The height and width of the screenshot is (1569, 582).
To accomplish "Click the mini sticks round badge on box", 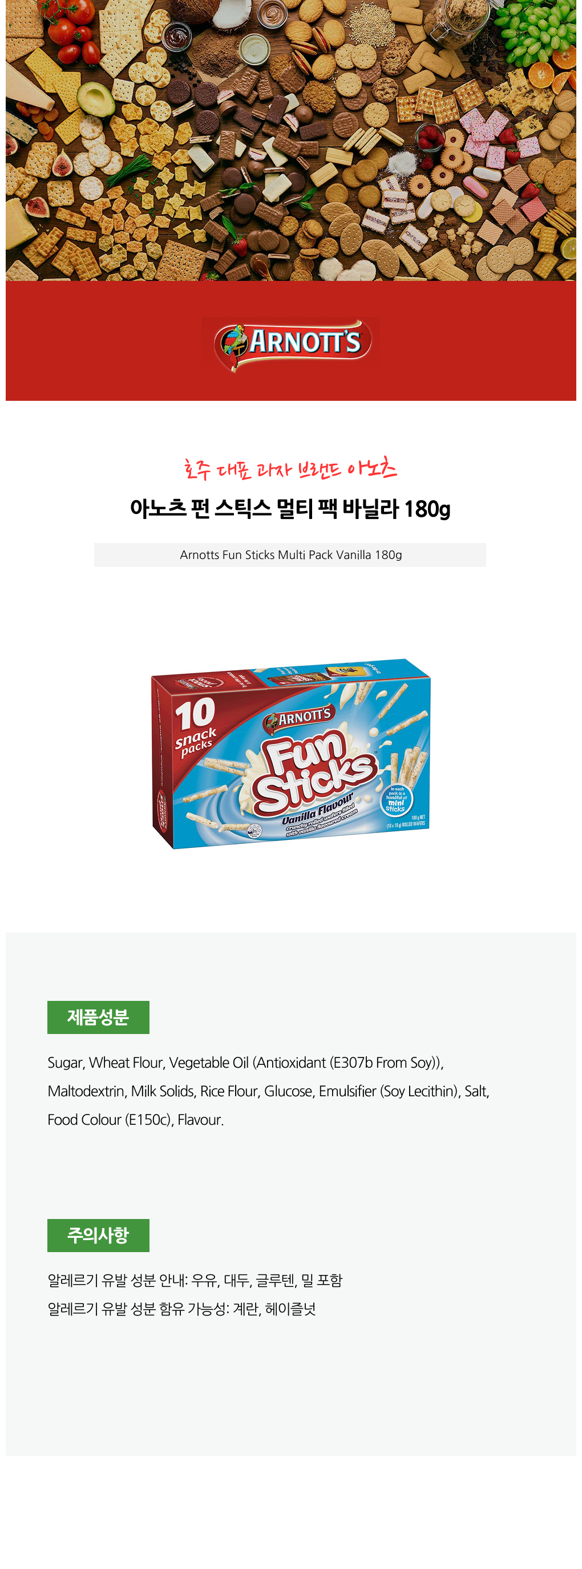I will [x=396, y=800].
